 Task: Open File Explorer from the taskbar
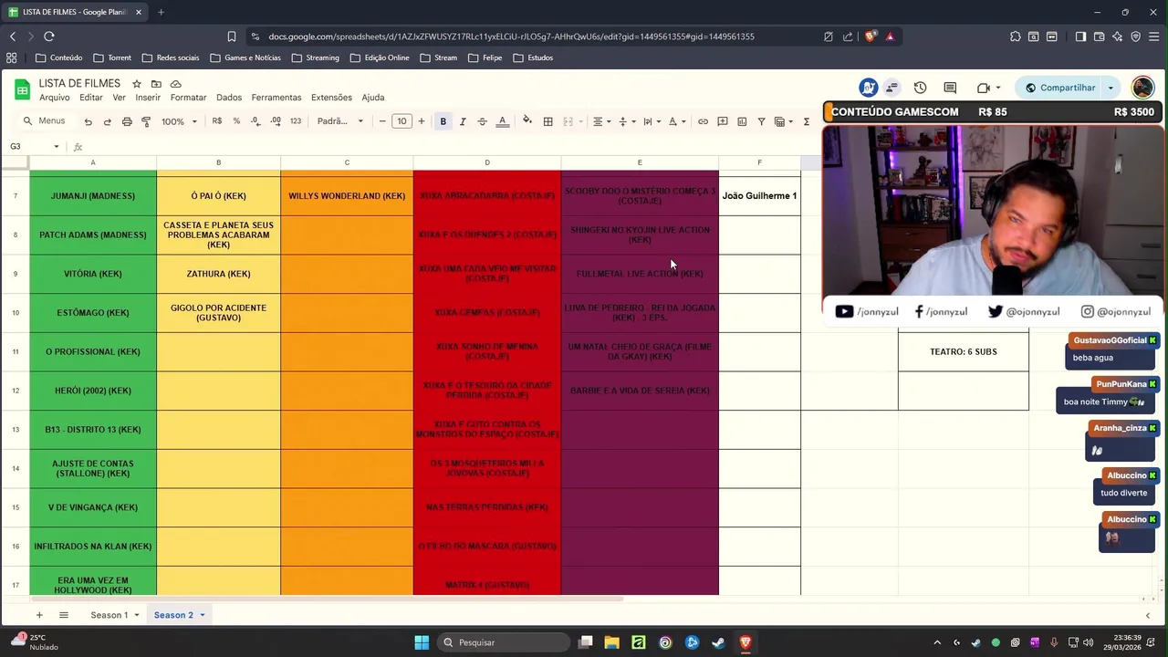[x=611, y=642]
